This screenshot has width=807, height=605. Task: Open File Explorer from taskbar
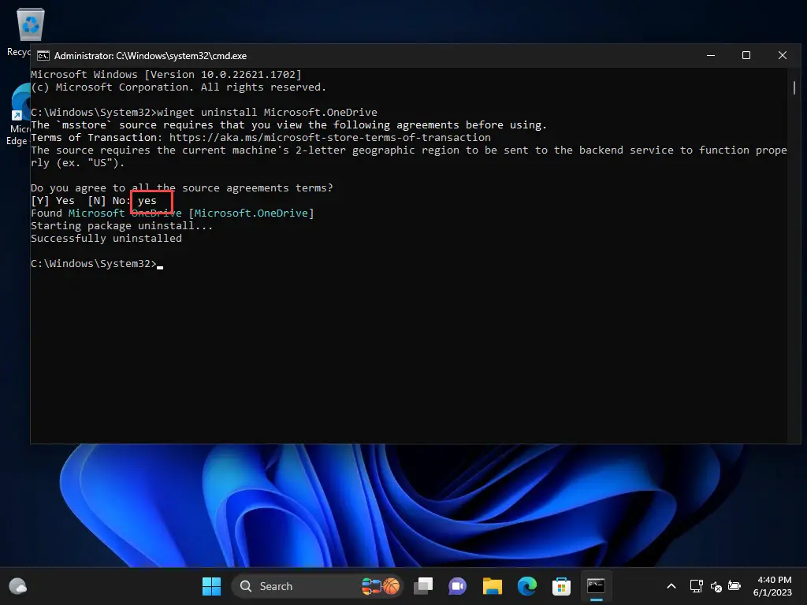click(x=492, y=586)
